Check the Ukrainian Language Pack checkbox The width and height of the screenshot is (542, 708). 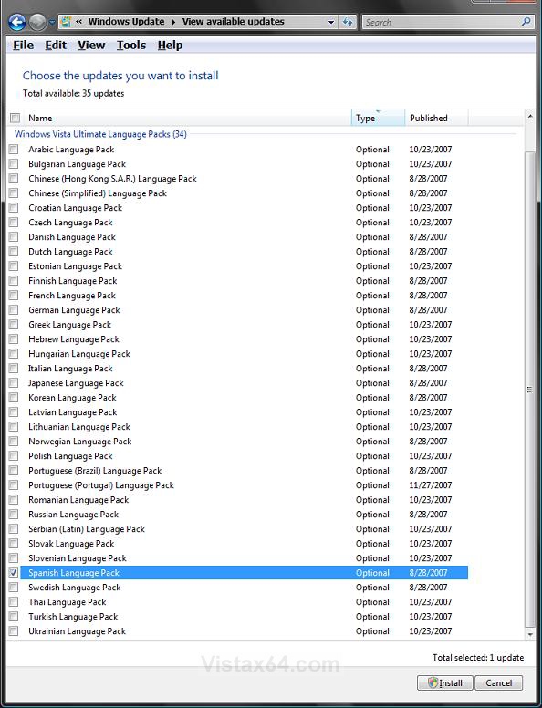pyautogui.click(x=14, y=630)
